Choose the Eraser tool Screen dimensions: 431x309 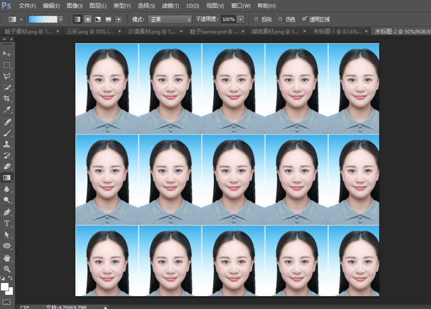tap(7, 166)
